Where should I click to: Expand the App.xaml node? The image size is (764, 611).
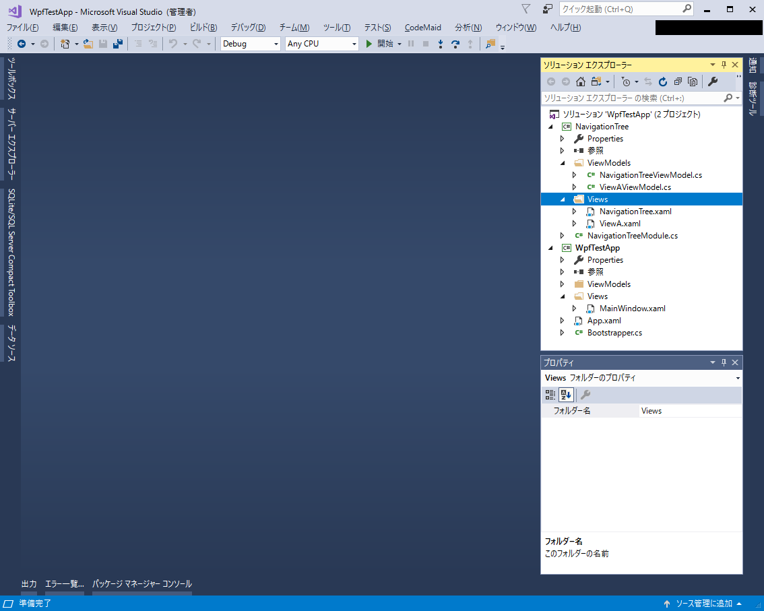tap(563, 321)
